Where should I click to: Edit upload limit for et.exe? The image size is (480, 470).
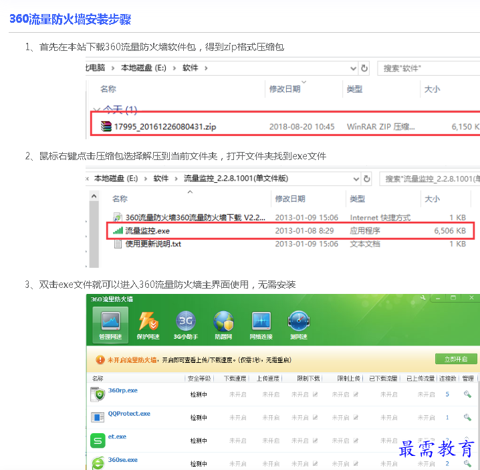[x=356, y=441]
